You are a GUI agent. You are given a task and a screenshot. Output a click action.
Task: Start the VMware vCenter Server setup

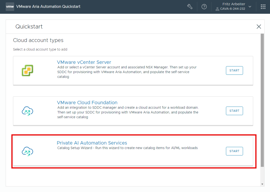click(234, 71)
